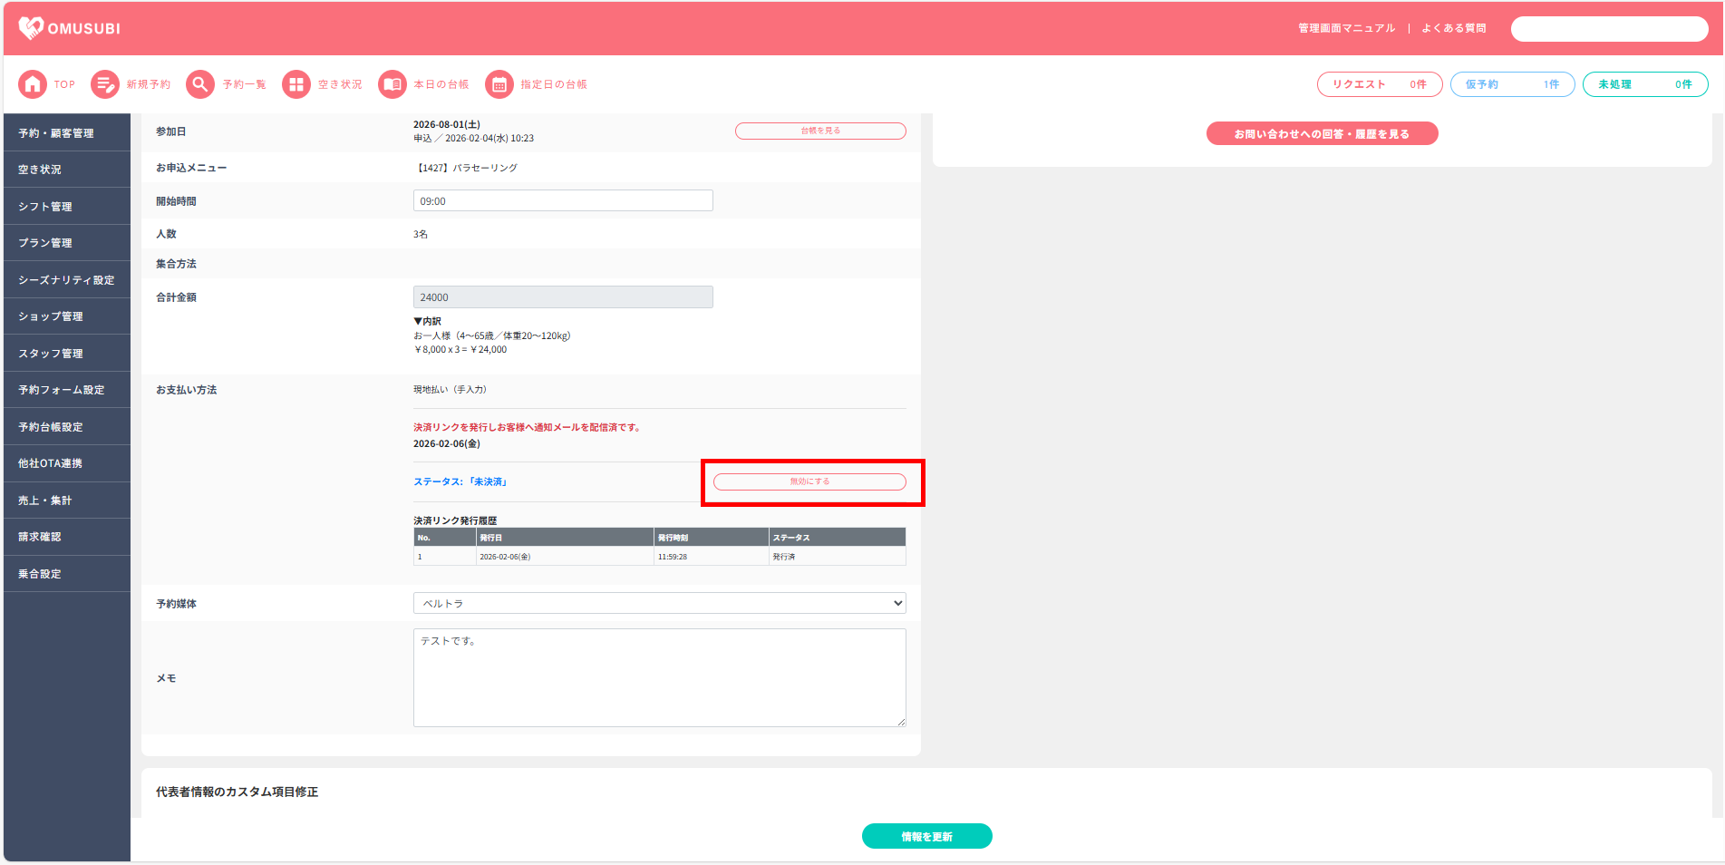Open お問い合わせへの回答・履歴を見る
1725x865 pixels.
(x=1322, y=134)
